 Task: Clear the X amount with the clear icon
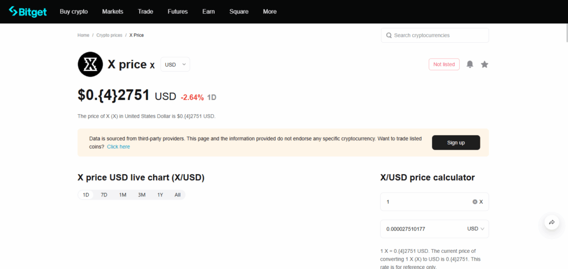475,202
